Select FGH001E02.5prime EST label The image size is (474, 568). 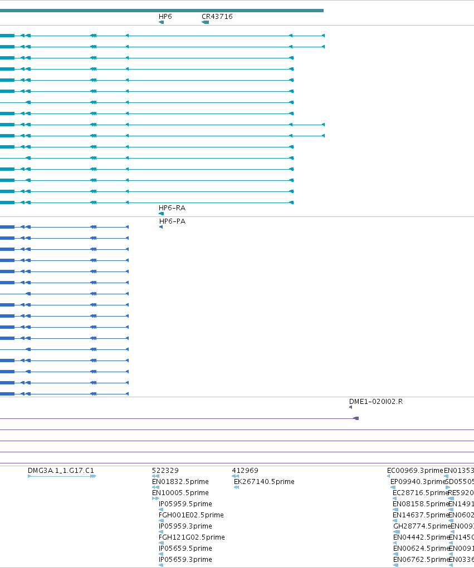click(191, 515)
